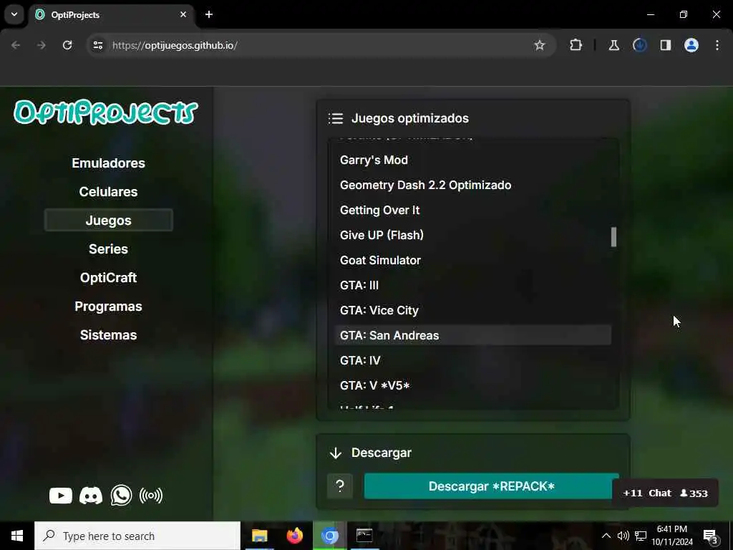Open File Explorer from the taskbar
Screen dimensions: 733x550
[x=259, y=536]
